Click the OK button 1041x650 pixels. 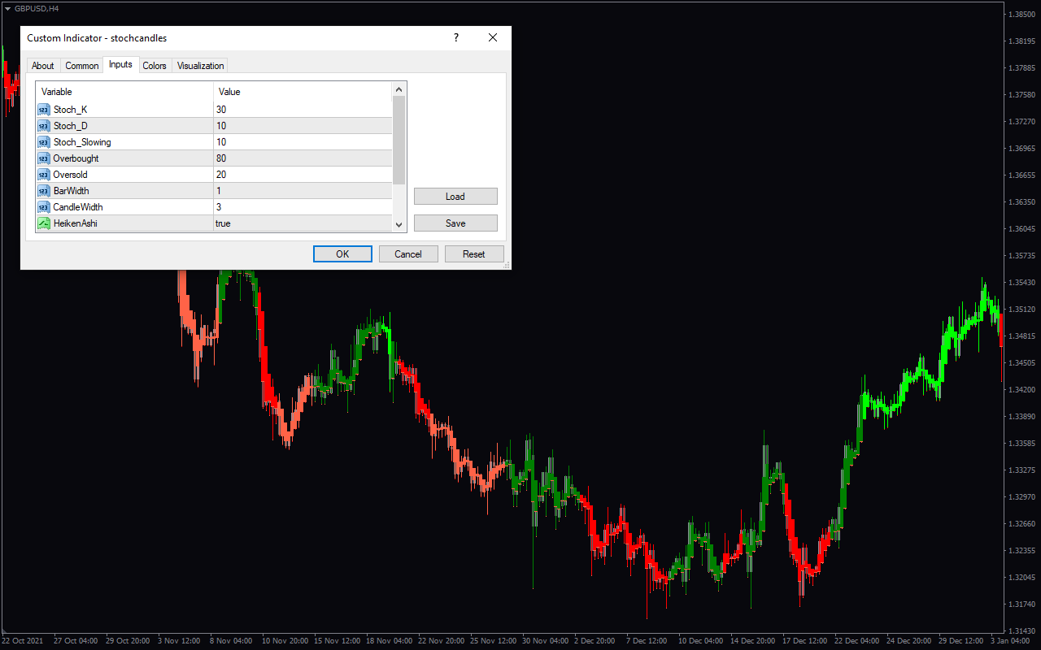pos(342,254)
